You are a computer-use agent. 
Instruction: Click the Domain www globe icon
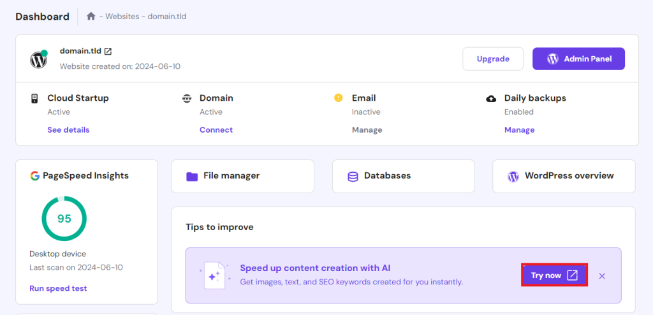[187, 98]
